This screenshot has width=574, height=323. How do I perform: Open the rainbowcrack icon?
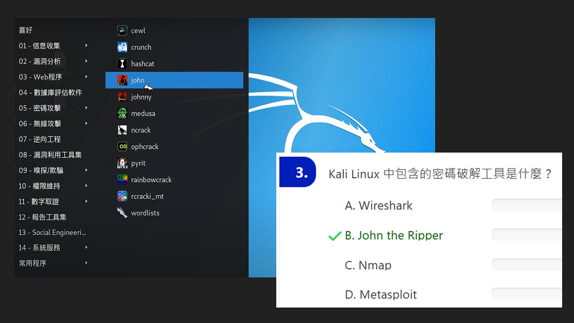(122, 180)
